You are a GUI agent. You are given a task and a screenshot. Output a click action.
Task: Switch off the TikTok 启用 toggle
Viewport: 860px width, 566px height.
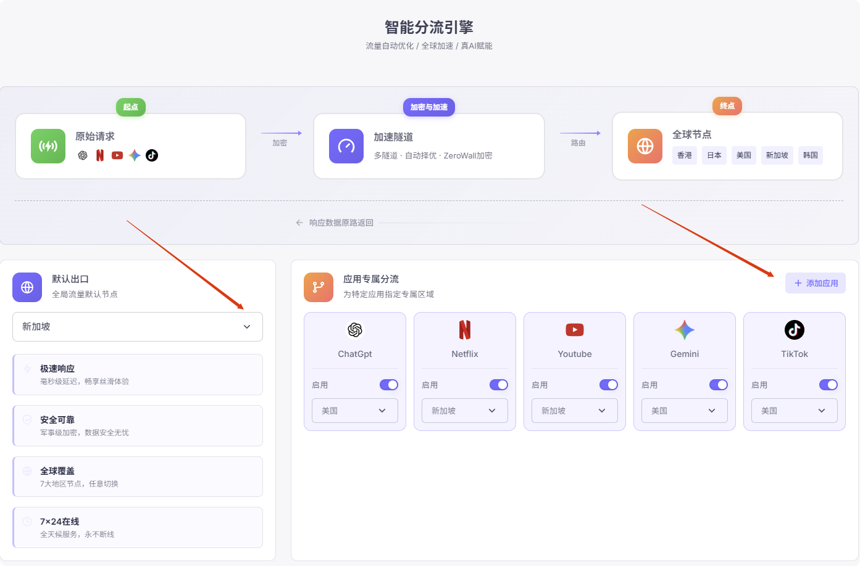829,385
